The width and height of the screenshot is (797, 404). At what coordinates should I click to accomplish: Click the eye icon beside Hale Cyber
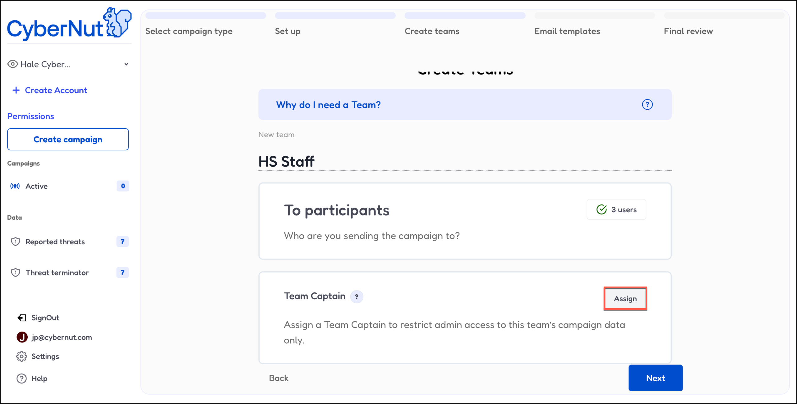(12, 64)
